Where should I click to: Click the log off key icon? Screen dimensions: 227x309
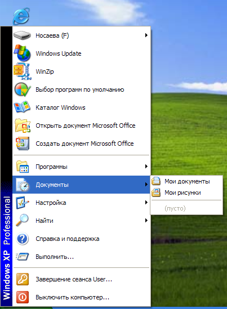[x=23, y=279]
